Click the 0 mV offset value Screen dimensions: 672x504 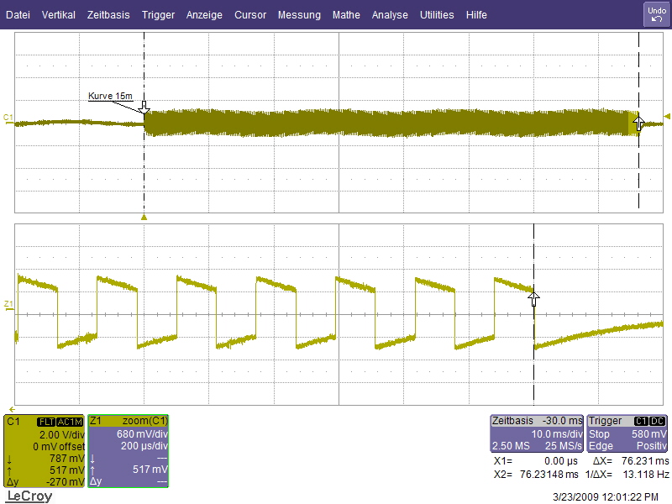point(59,447)
